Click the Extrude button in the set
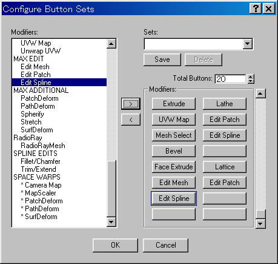The width and height of the screenshot is (278, 264). pos(174,104)
